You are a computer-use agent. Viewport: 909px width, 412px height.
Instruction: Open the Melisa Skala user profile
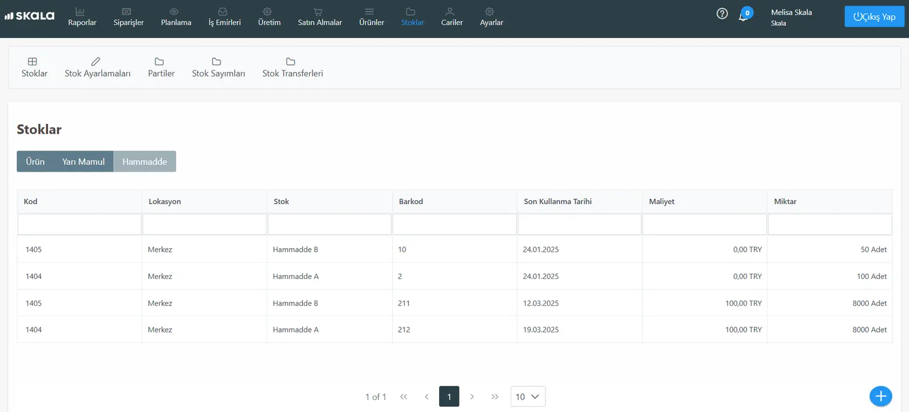pyautogui.click(x=791, y=17)
